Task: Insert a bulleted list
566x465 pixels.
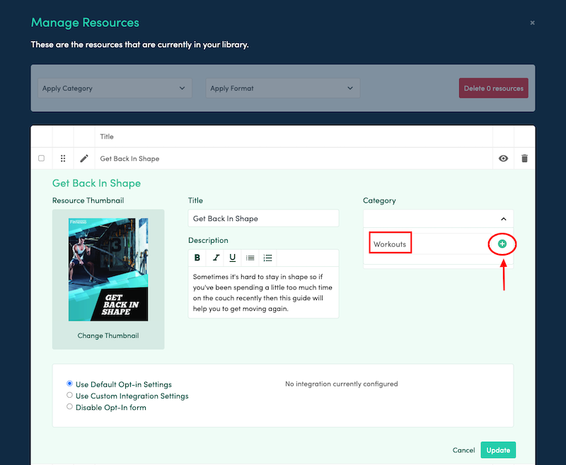Action: 250,258
